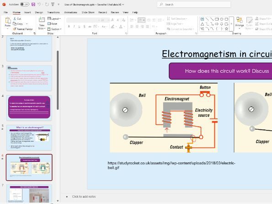This screenshot has width=272, height=204.
Task: Click the Start From Beginning presentation icon
Action: 53,4
